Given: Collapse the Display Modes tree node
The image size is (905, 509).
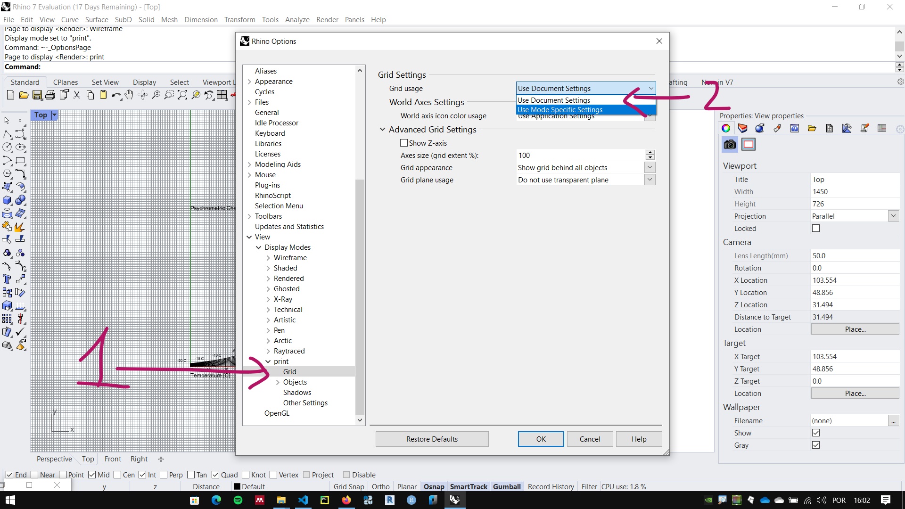Looking at the screenshot, I should pyautogui.click(x=258, y=247).
